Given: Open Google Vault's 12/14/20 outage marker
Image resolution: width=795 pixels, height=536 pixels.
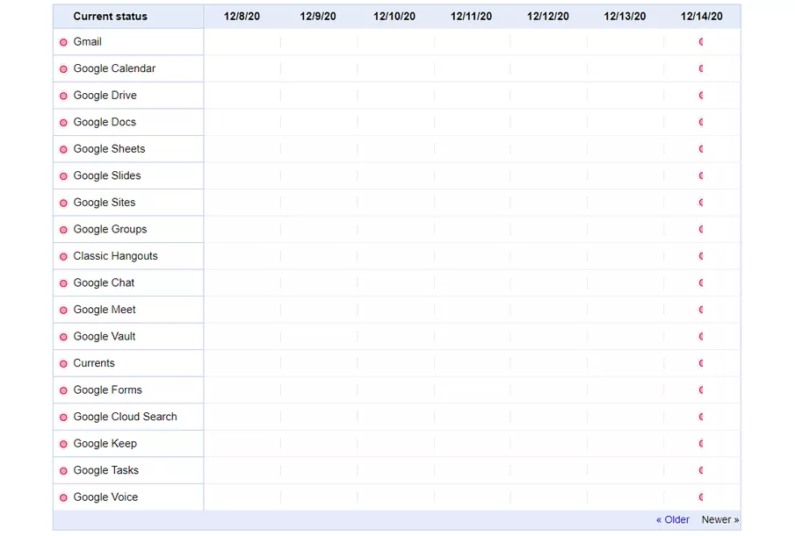Looking at the screenshot, I should (x=701, y=337).
